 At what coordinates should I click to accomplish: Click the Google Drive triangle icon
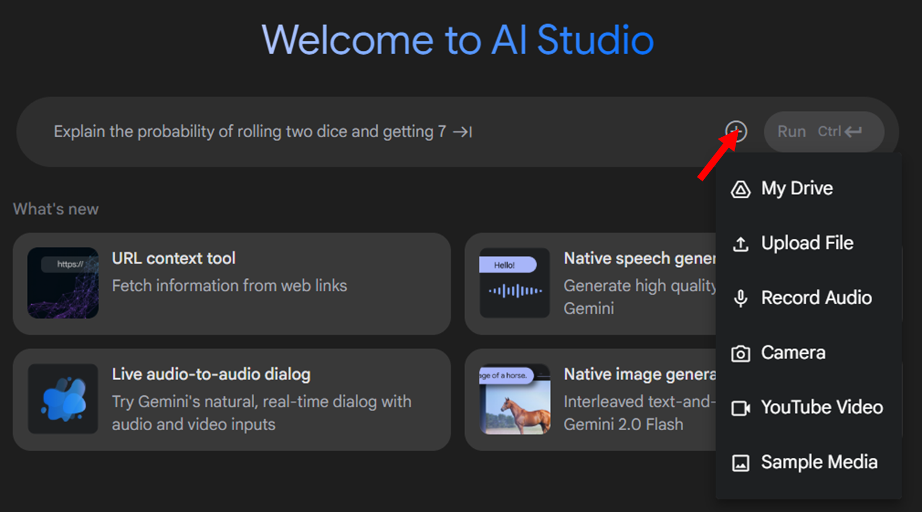[x=740, y=189]
